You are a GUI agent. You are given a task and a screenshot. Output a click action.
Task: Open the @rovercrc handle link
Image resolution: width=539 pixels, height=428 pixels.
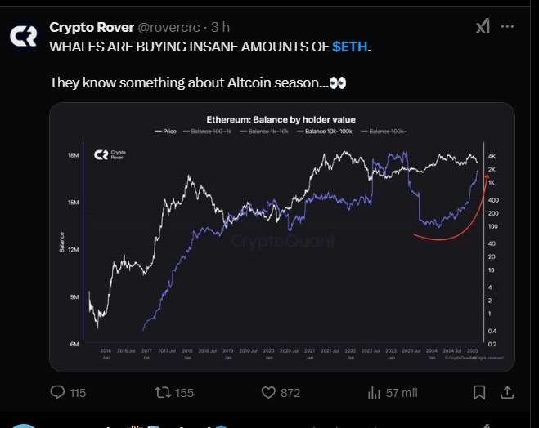click(168, 27)
